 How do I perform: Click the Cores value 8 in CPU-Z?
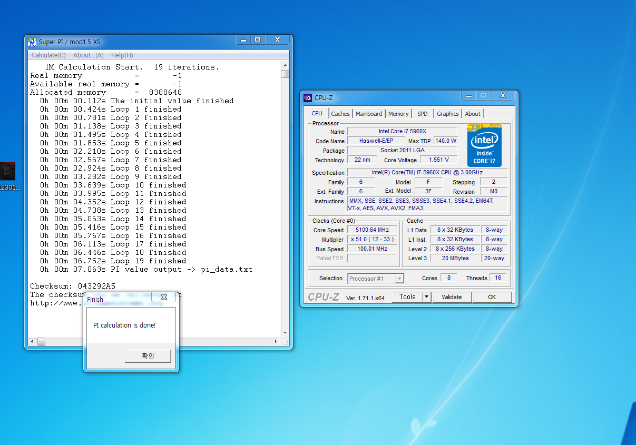click(448, 278)
